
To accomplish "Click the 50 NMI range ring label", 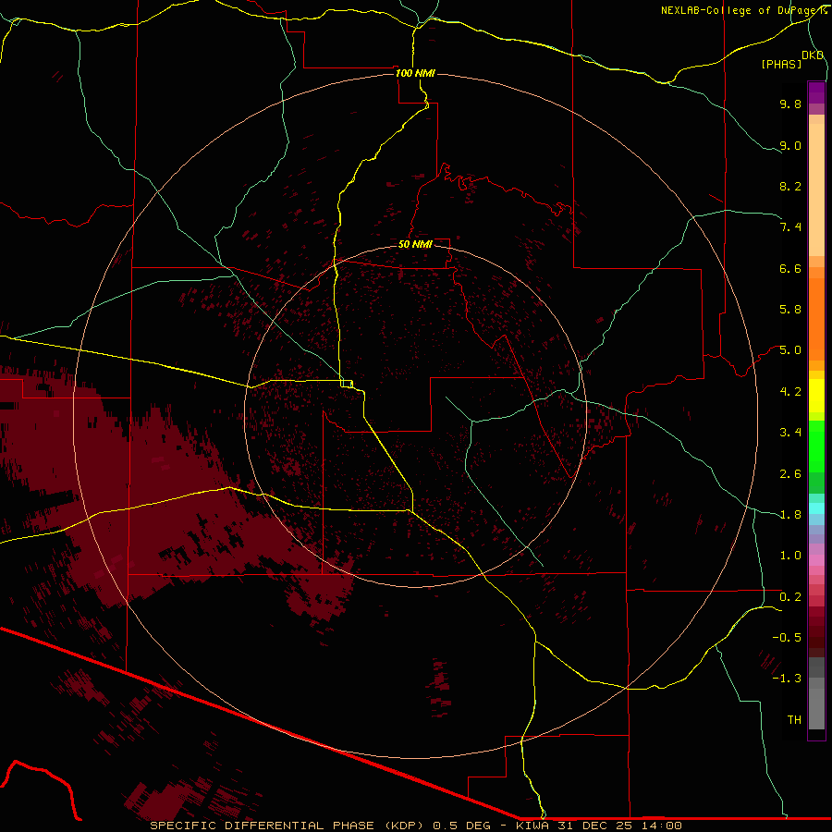I will [x=415, y=244].
